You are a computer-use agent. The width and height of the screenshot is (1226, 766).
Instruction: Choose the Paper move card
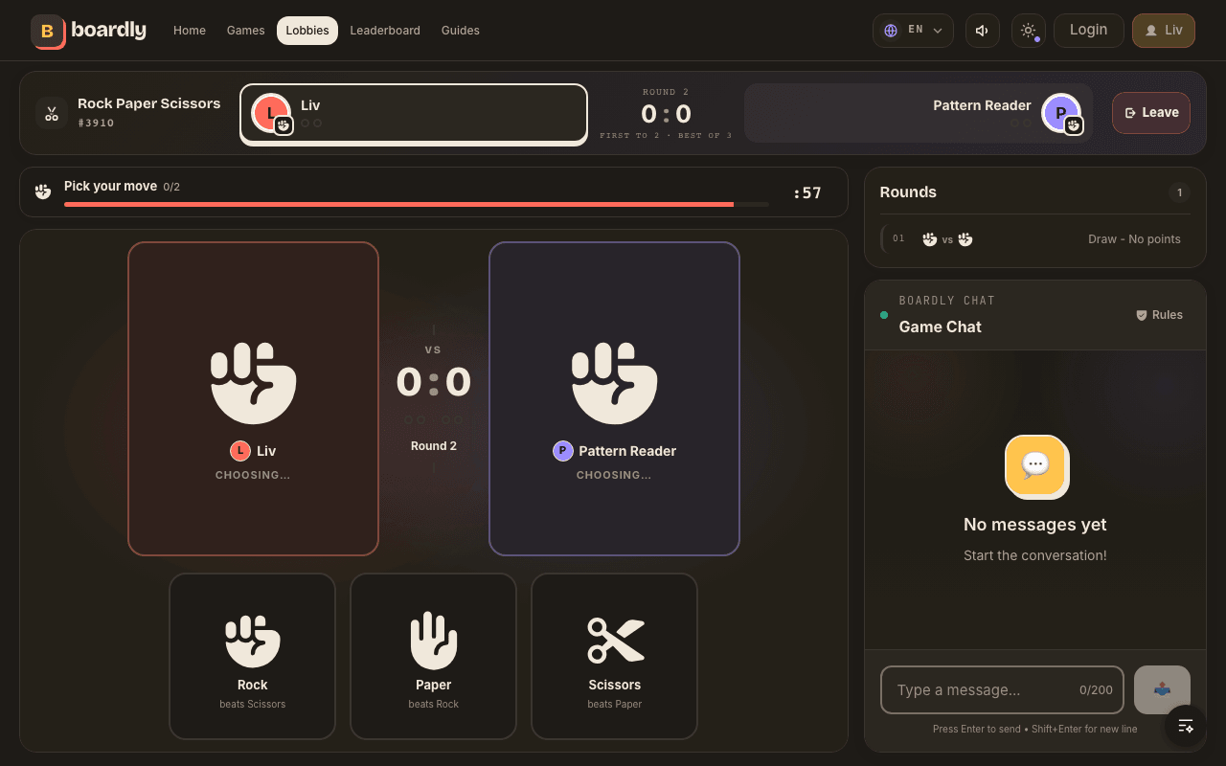434,657
